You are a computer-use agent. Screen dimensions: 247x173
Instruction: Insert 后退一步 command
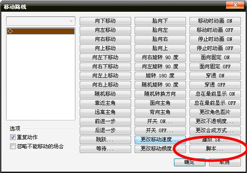click(105, 130)
